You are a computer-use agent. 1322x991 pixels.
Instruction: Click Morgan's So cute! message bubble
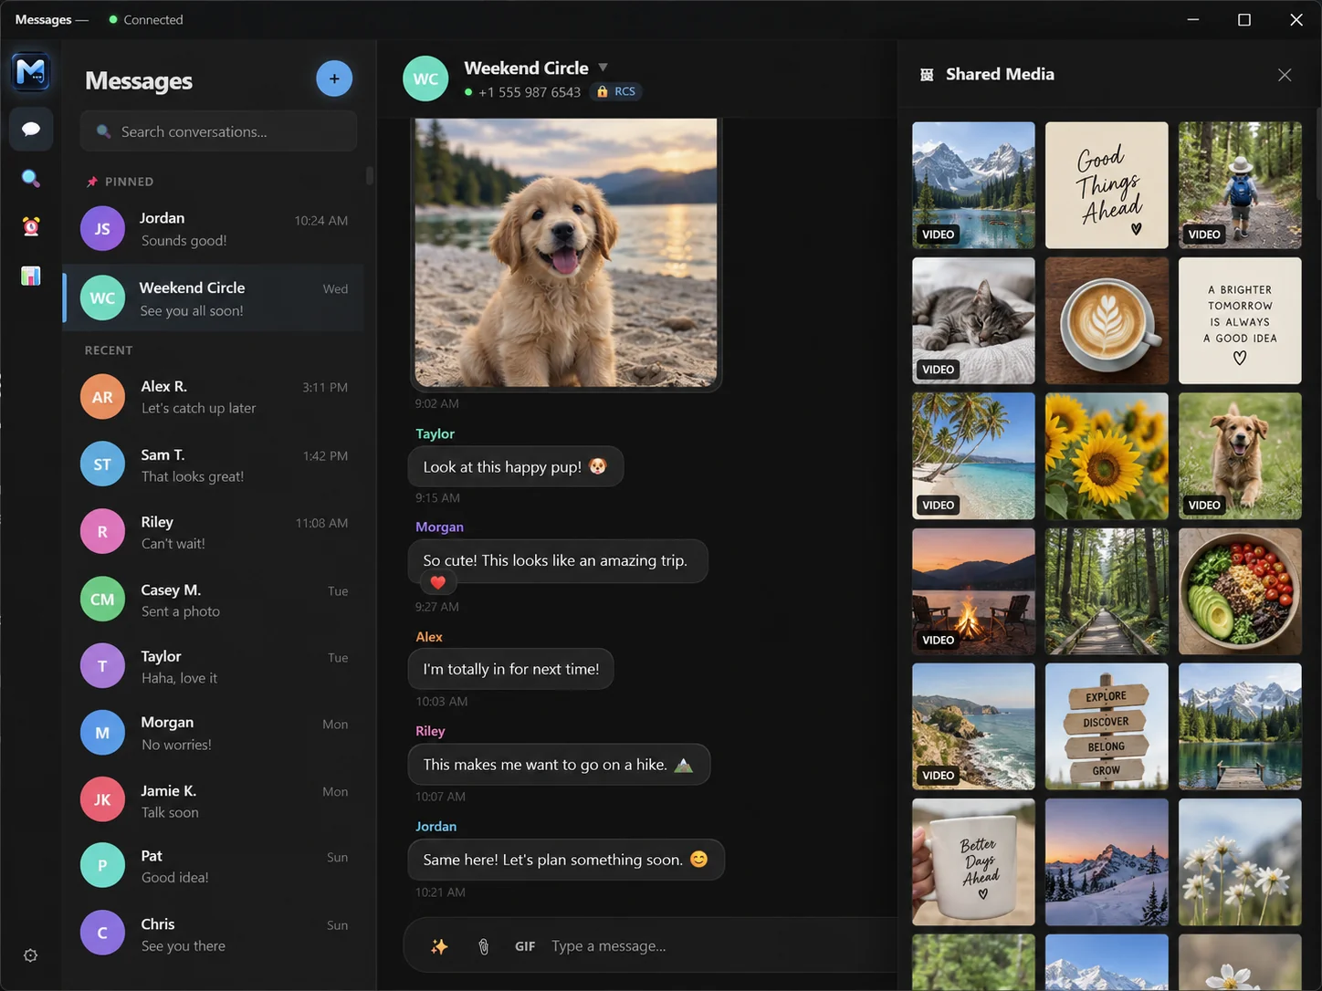558,560
